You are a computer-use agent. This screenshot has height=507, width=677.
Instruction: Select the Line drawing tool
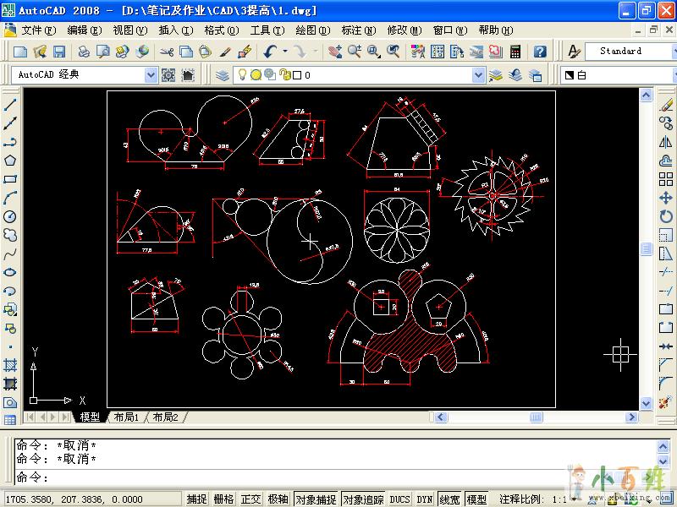click(x=10, y=106)
